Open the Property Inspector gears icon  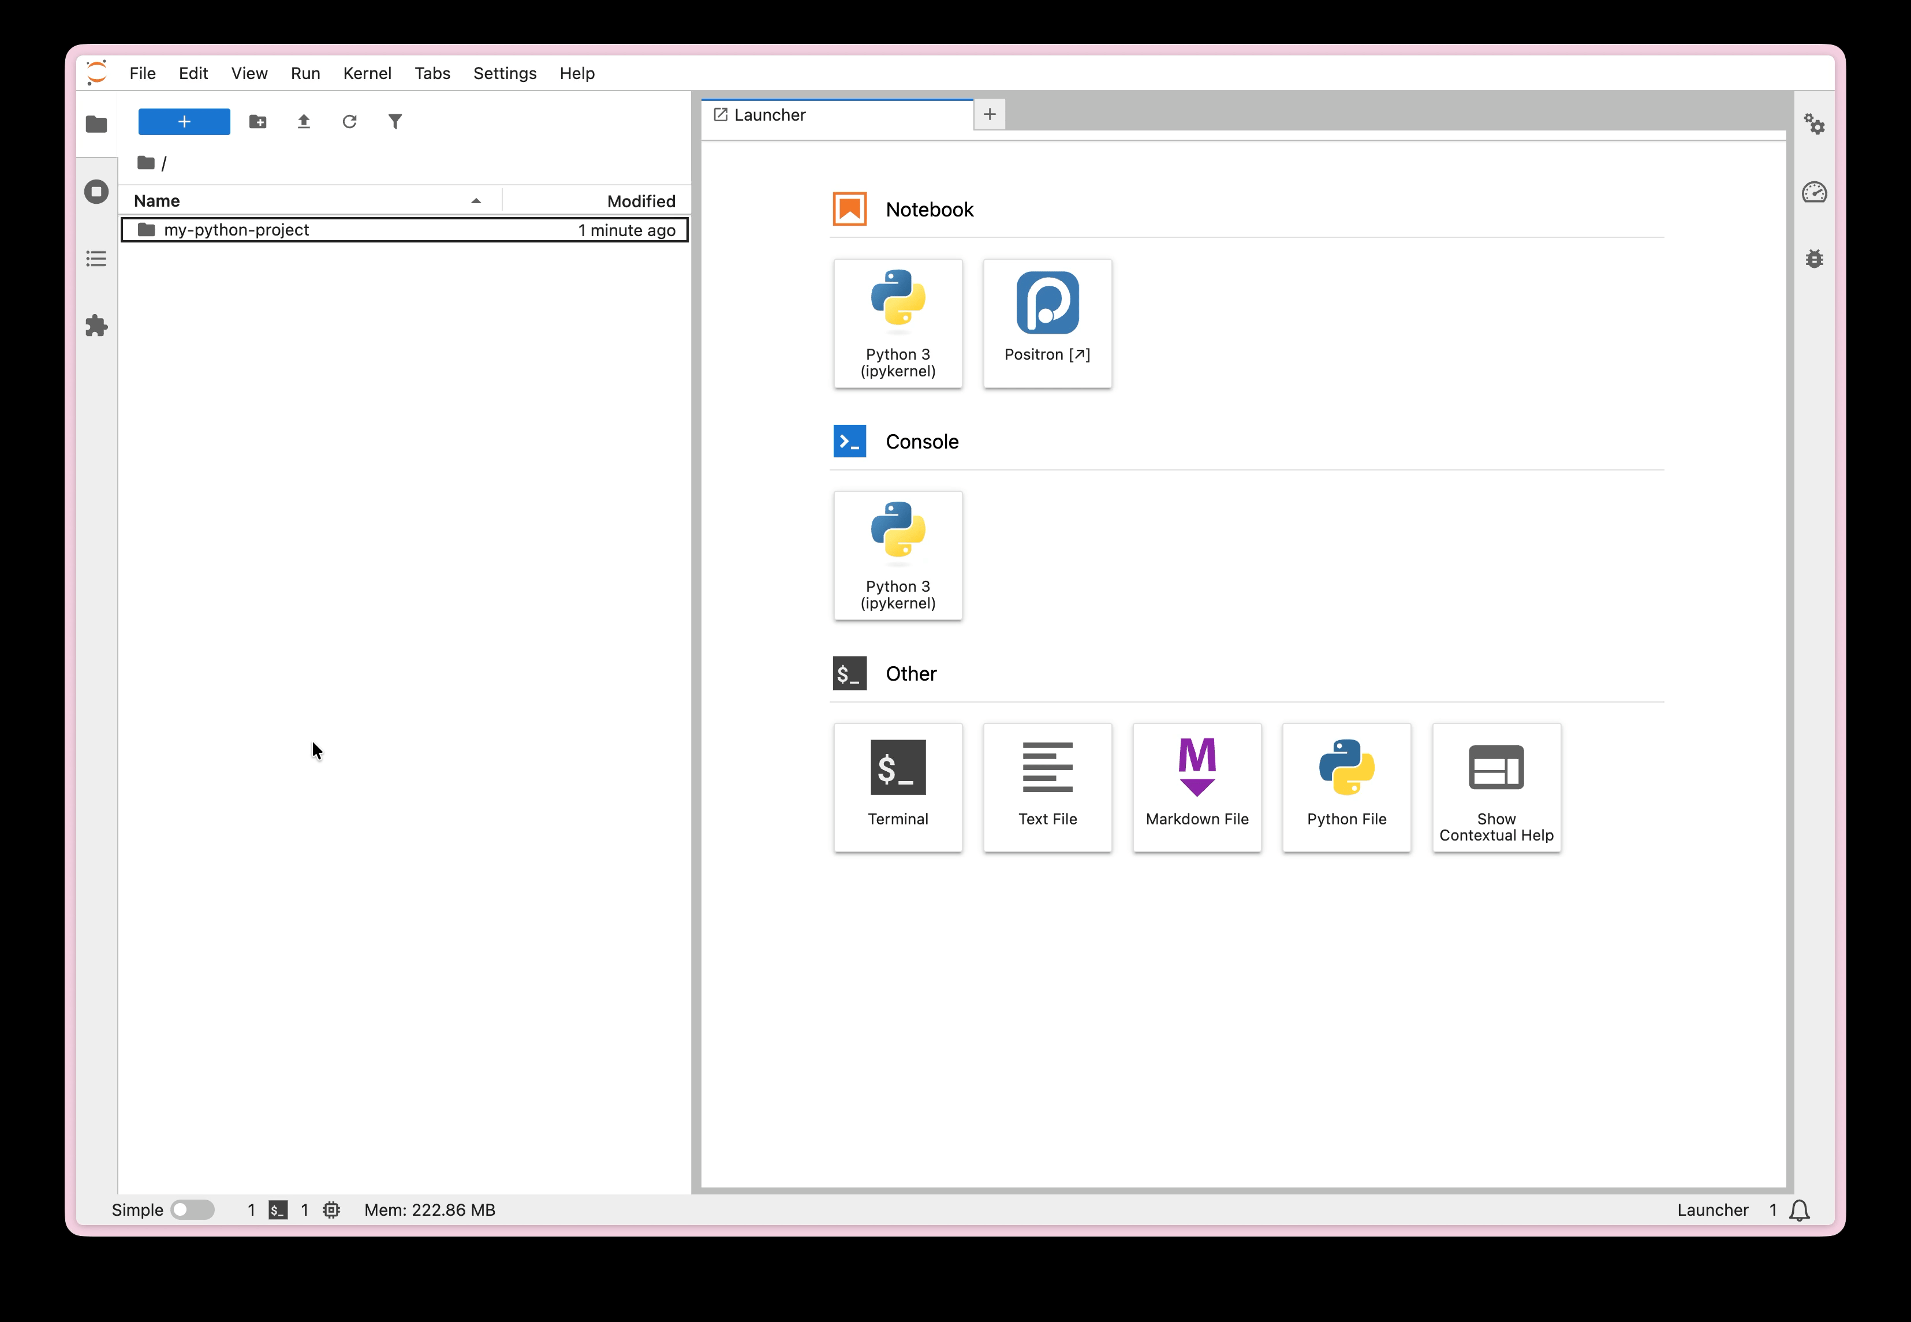tap(1814, 124)
